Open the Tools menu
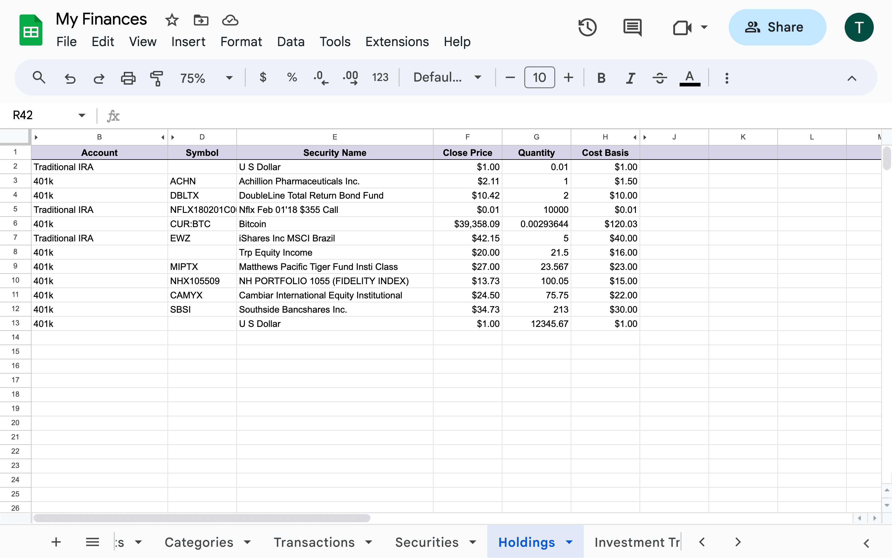The width and height of the screenshot is (892, 558). point(335,42)
